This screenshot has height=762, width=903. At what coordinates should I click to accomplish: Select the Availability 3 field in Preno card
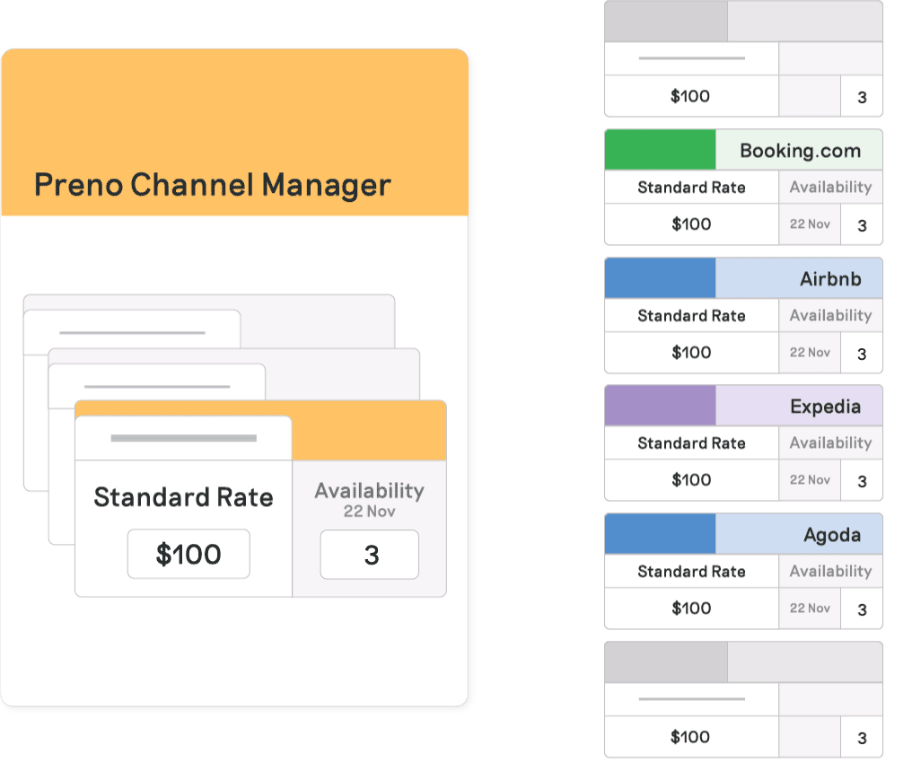click(370, 555)
